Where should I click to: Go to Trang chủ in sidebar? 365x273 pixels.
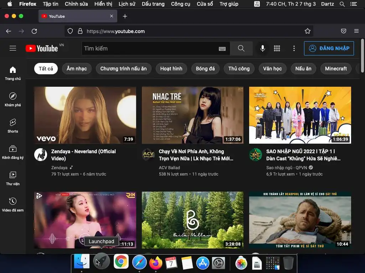[x=13, y=73]
